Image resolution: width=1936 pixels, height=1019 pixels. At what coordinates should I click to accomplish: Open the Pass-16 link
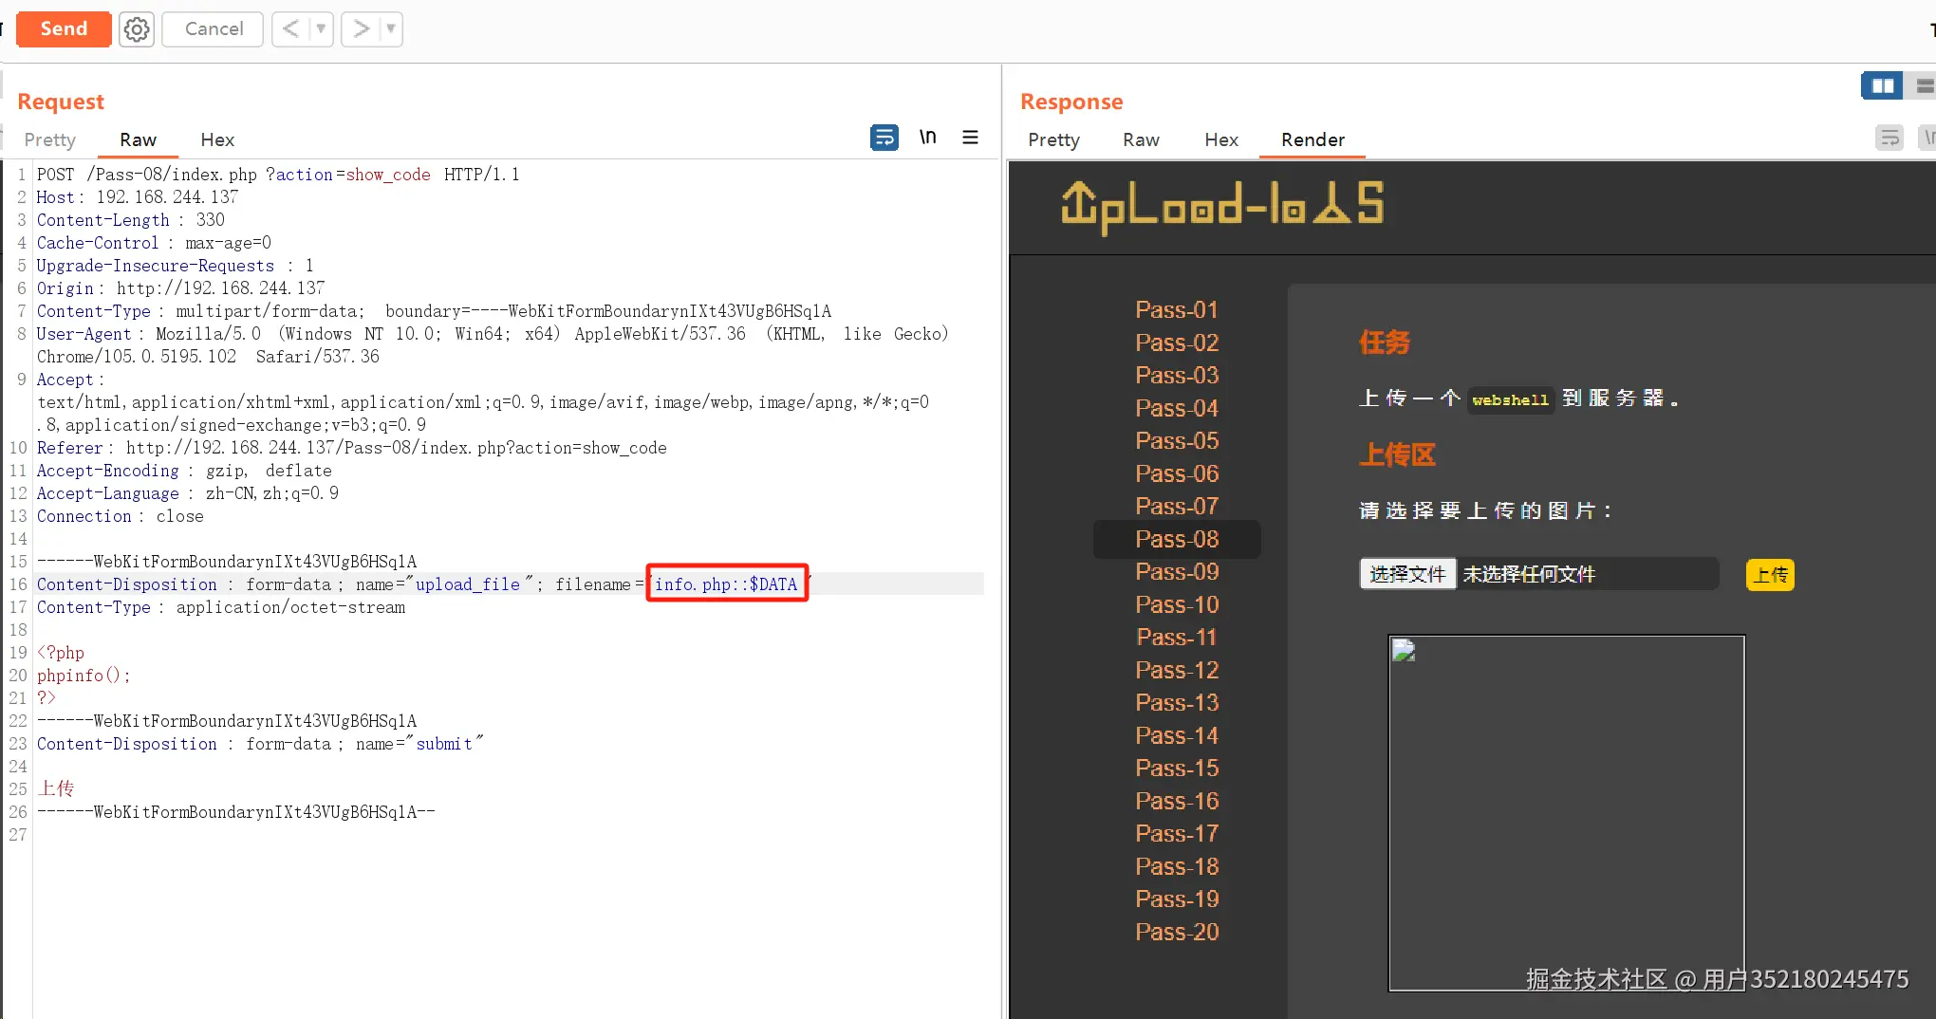[1177, 801]
